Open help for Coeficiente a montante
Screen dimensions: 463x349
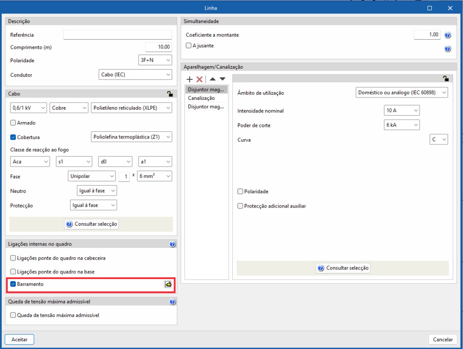[x=448, y=35]
